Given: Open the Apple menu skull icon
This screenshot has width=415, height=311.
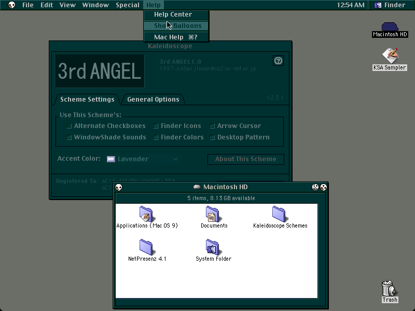Looking at the screenshot, I should pos(11,5).
